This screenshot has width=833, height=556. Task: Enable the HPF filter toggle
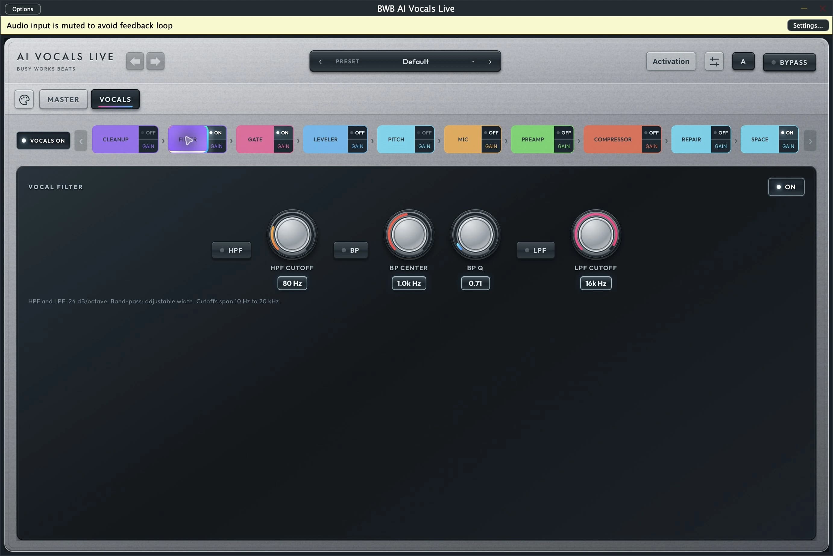[231, 250]
